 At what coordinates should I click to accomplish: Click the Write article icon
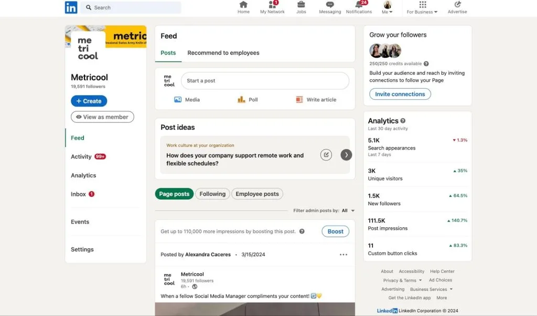tap(299, 99)
